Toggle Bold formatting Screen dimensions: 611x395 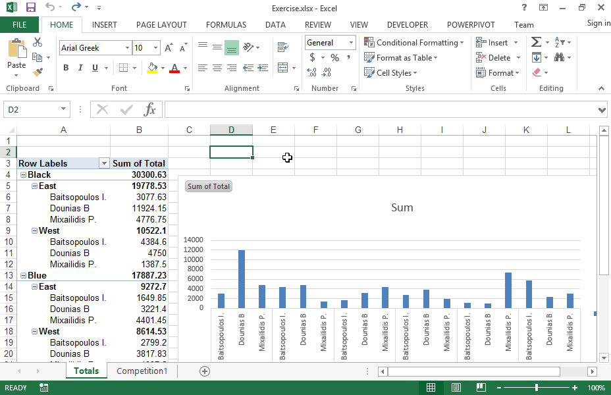(x=66, y=68)
